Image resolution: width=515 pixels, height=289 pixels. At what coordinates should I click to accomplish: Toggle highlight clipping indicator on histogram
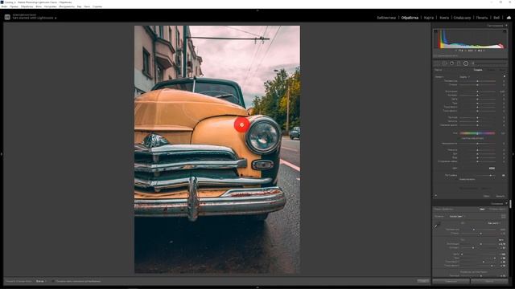coord(505,31)
